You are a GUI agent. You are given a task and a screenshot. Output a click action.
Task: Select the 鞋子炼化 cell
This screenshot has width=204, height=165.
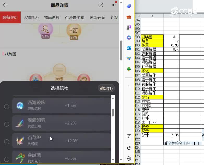[152, 89]
